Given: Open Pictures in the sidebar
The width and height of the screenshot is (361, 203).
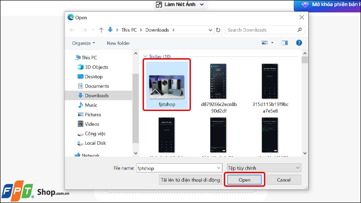Looking at the screenshot, I should point(93,115).
